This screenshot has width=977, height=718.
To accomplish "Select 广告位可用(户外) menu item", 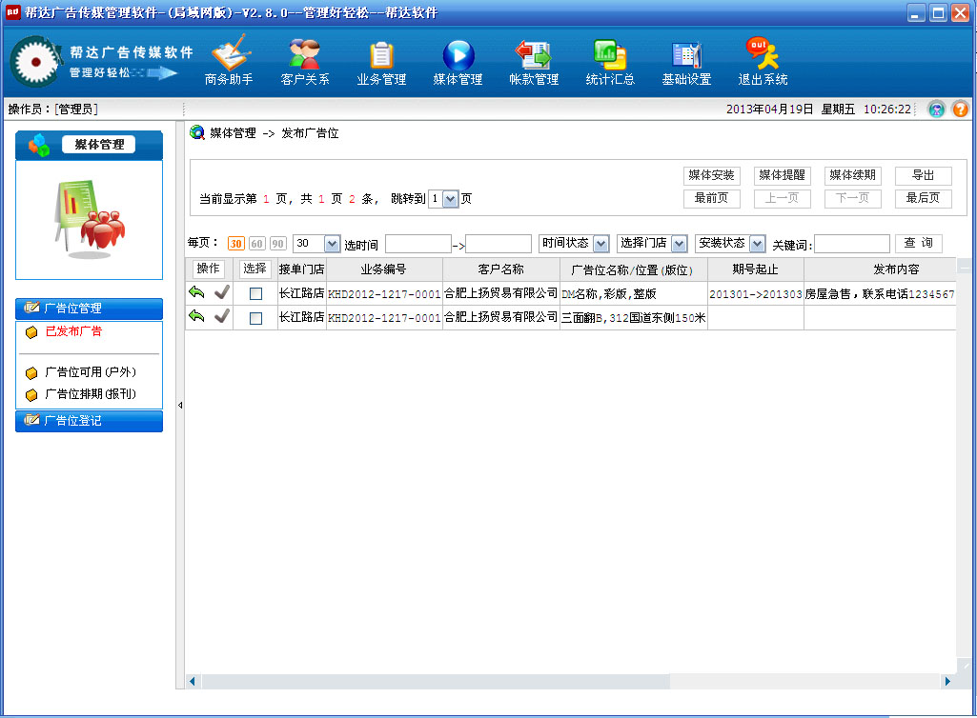I will (x=91, y=372).
